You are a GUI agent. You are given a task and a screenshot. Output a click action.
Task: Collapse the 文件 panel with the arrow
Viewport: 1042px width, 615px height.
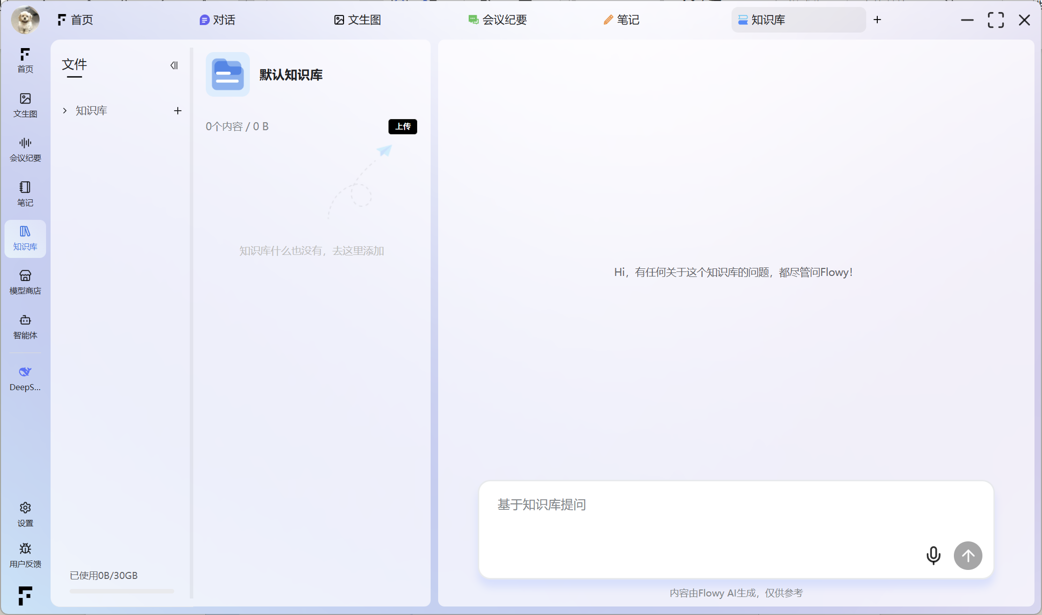174,66
